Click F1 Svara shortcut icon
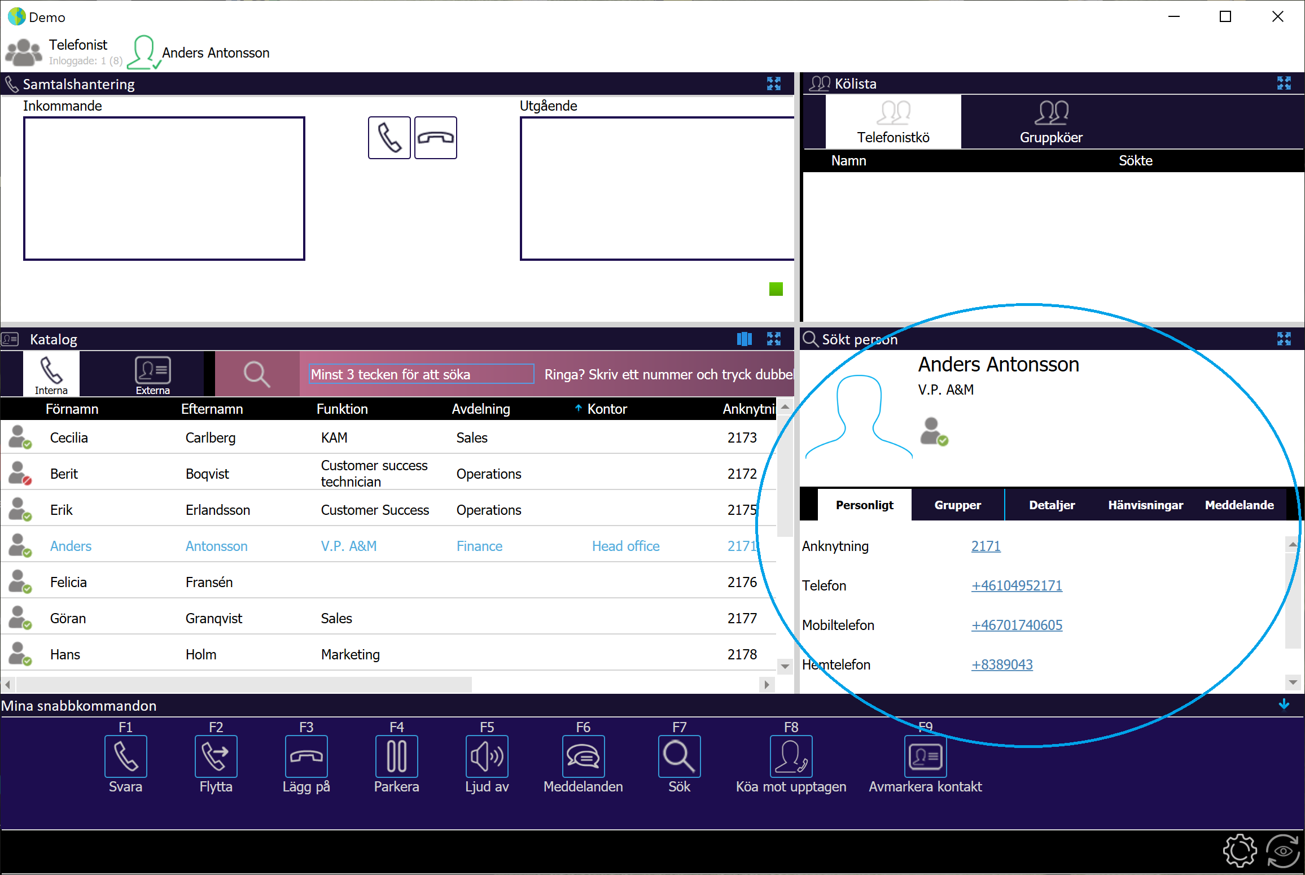 coord(125,756)
